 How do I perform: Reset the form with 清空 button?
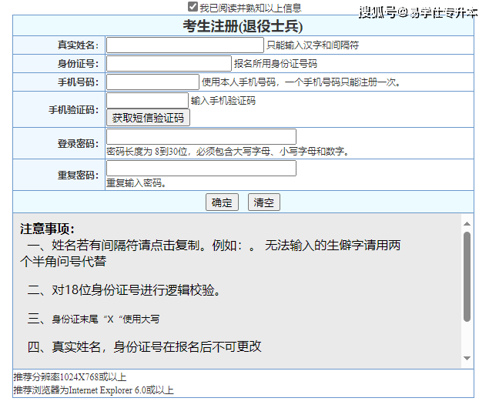point(264,202)
